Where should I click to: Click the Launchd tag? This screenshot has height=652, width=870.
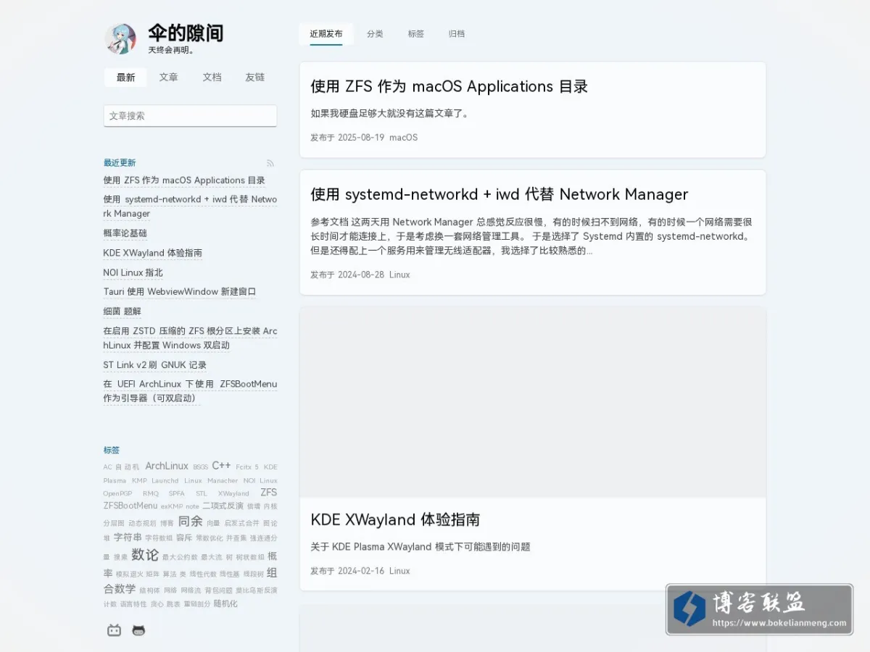pyautogui.click(x=165, y=480)
